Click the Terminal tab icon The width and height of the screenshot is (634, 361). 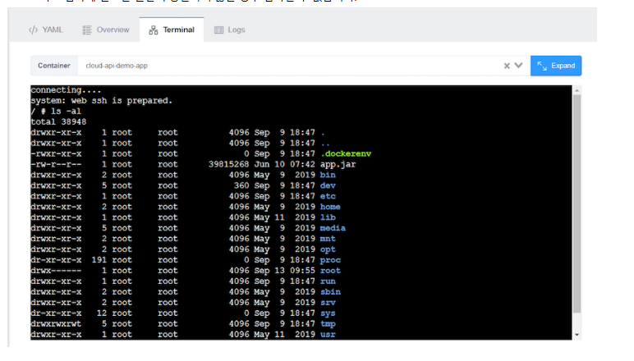[x=154, y=30]
